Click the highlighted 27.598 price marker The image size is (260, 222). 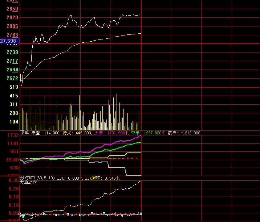coord(8,41)
